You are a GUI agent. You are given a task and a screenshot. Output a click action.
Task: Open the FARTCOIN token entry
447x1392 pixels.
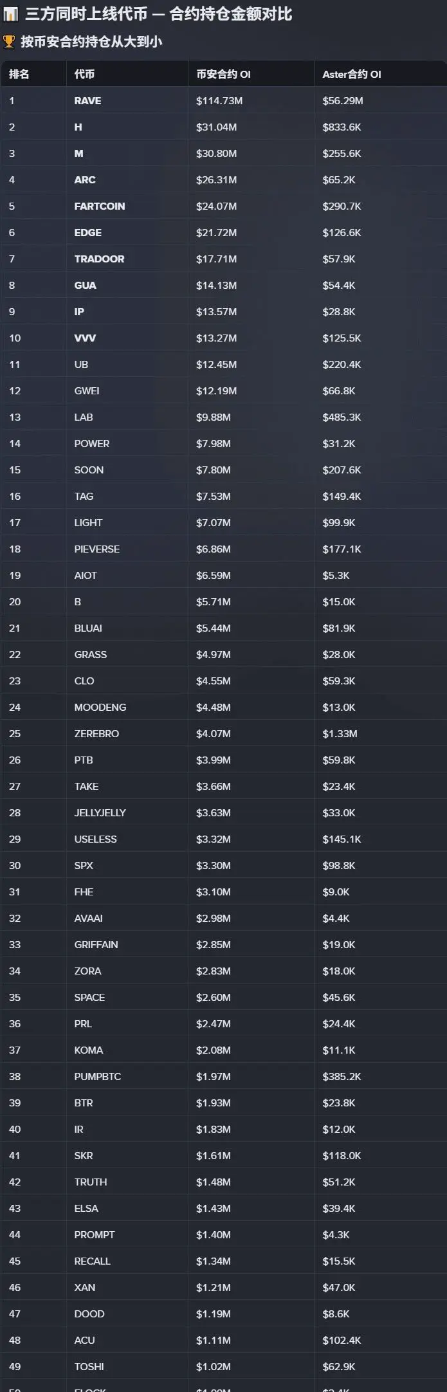pyautogui.click(x=100, y=206)
